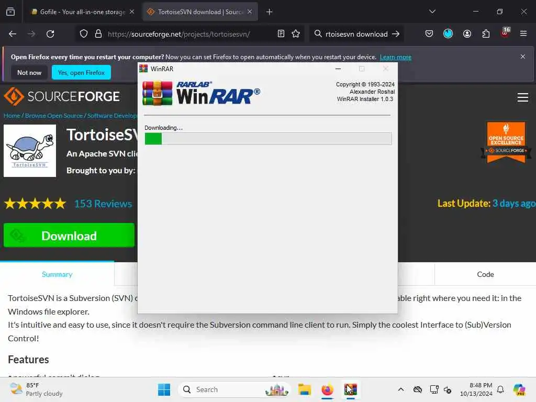Open Windows Start button
The width and height of the screenshot is (536, 402).
(x=164, y=389)
